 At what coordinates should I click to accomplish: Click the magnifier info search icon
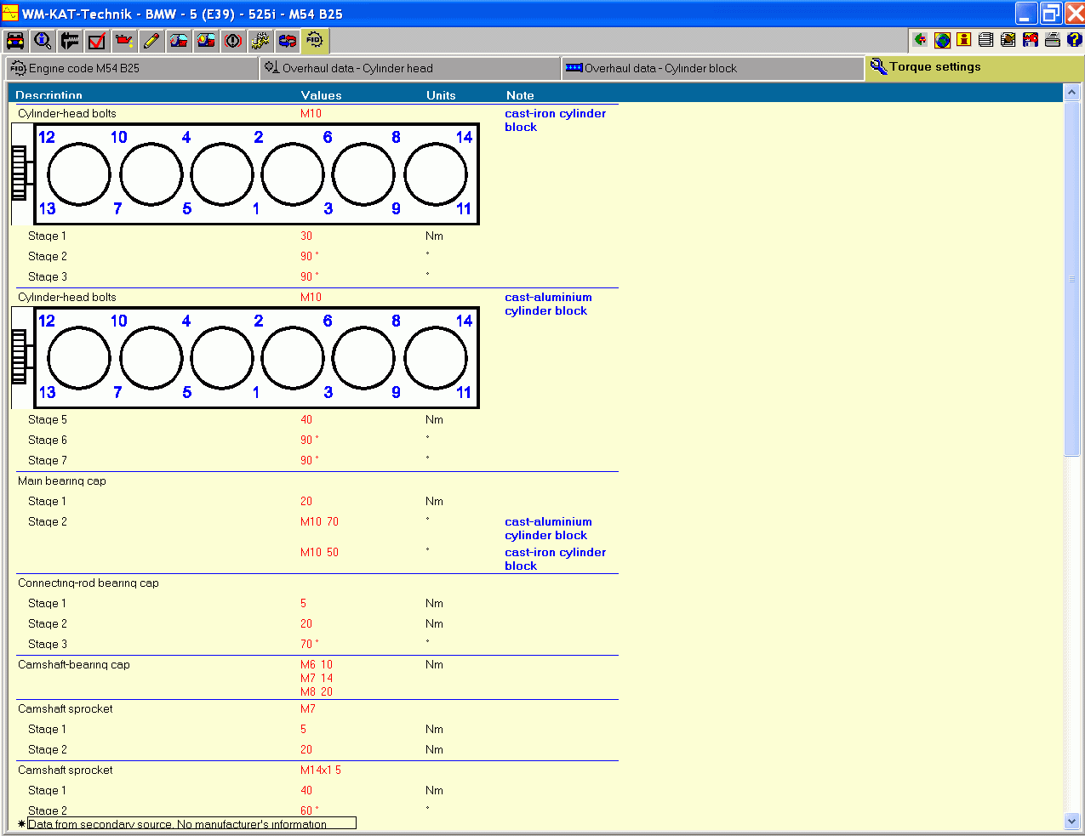[43, 40]
